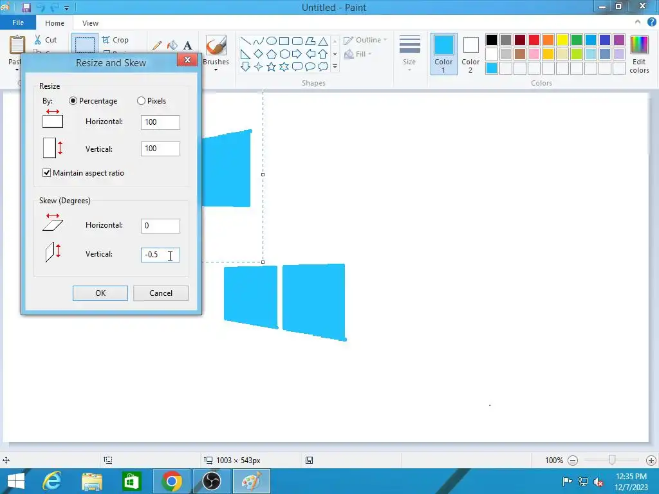Select the Fill with color bucket tool
Screen dimensions: 659x494
(172, 46)
